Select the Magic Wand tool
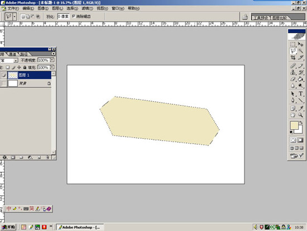Viewport: 307px width, 231px height. 300,51
